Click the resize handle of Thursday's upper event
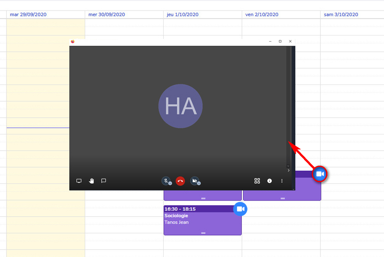Screen dimensions: 384x257 coord(203,198)
